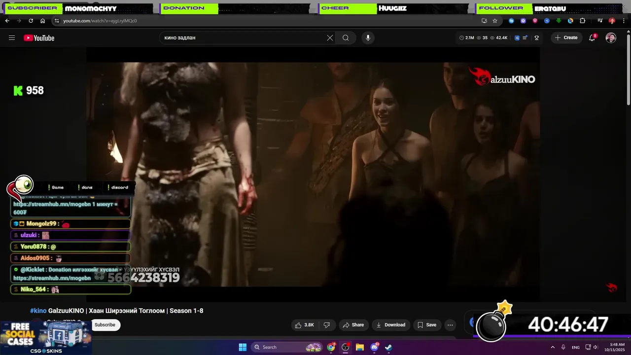This screenshot has width=631, height=355.
Task: Click the #kino hashtag link
Action: pyautogui.click(x=38, y=311)
